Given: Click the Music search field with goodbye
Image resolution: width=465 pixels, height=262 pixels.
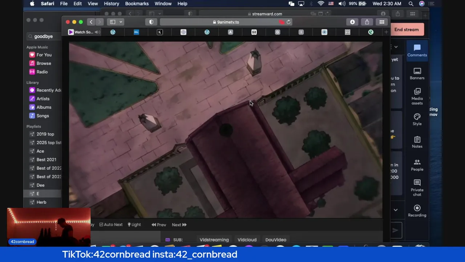Looking at the screenshot, I should coord(44,36).
